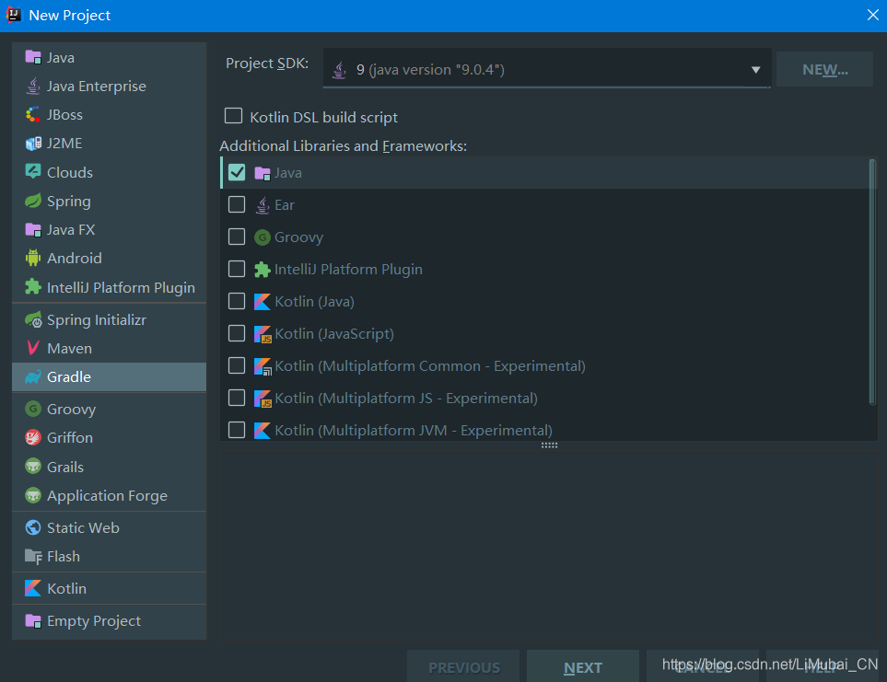
Task: Select the Spring project type
Action: tap(110, 202)
